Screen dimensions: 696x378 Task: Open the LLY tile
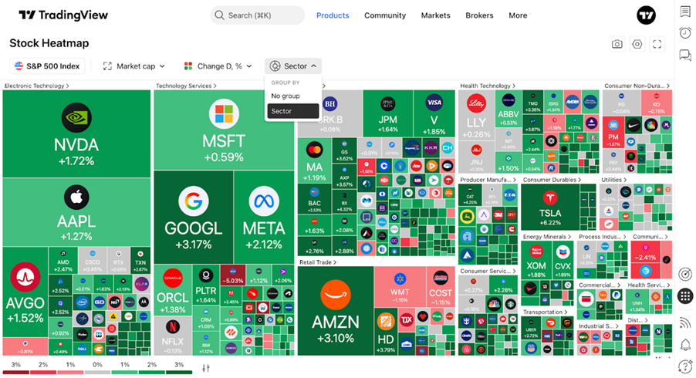[476, 116]
